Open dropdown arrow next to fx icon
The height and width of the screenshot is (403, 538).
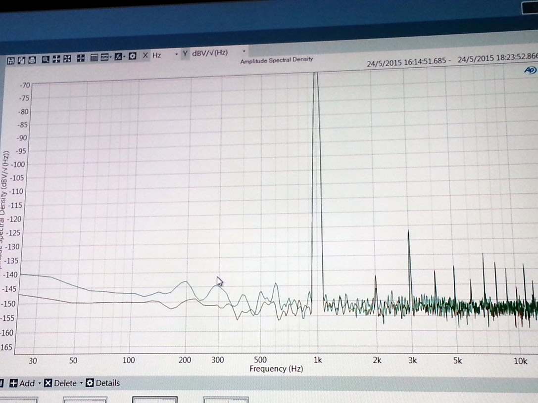point(124,56)
